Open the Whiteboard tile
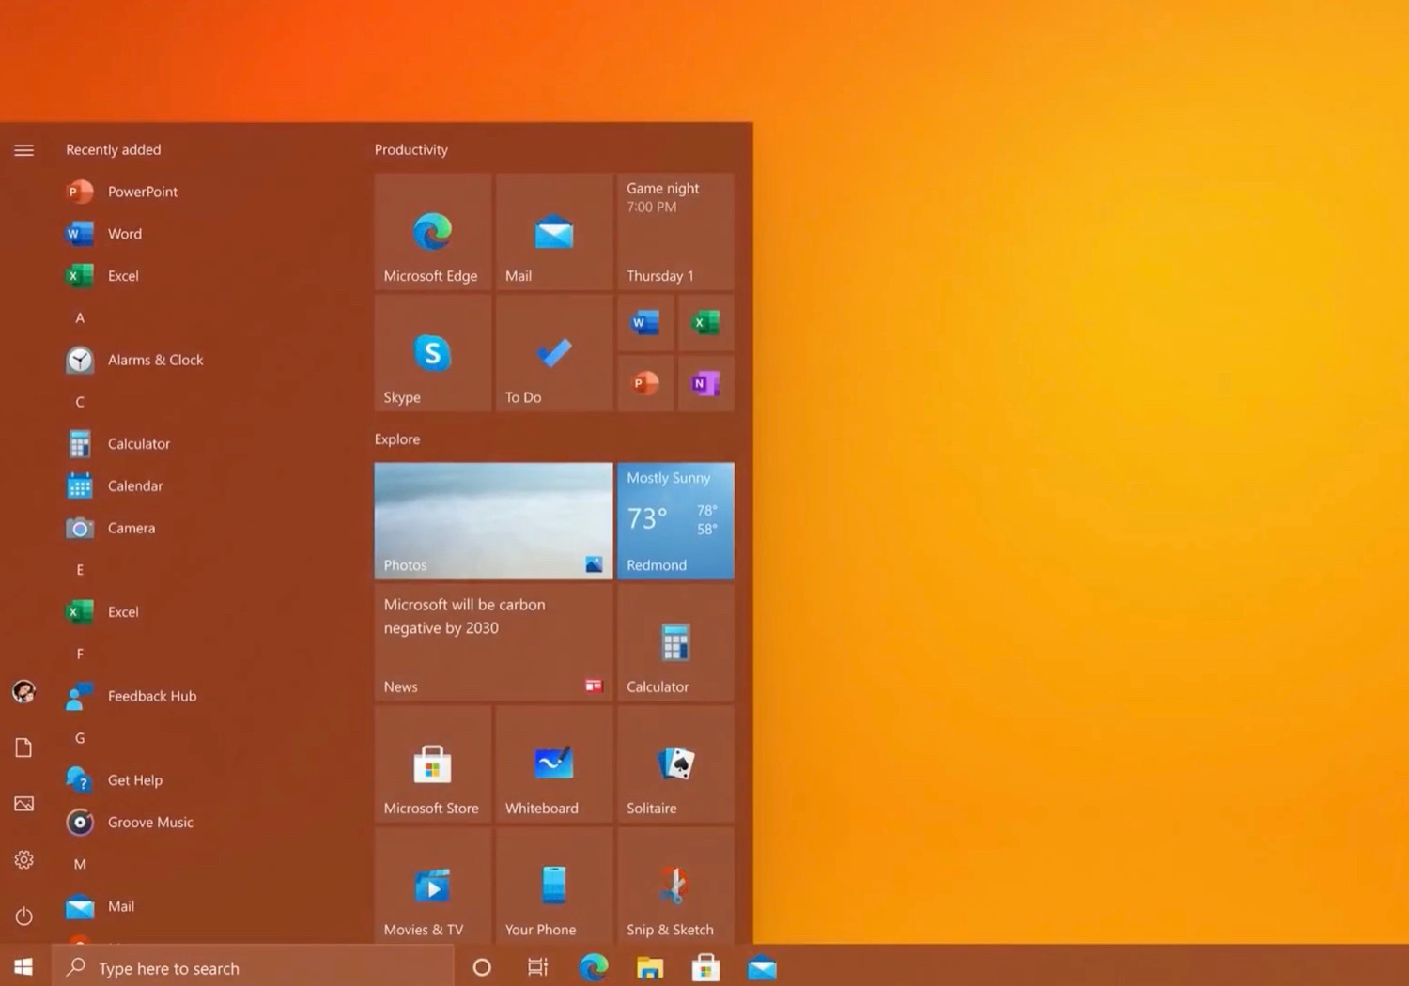This screenshot has height=986, width=1409. tap(553, 763)
